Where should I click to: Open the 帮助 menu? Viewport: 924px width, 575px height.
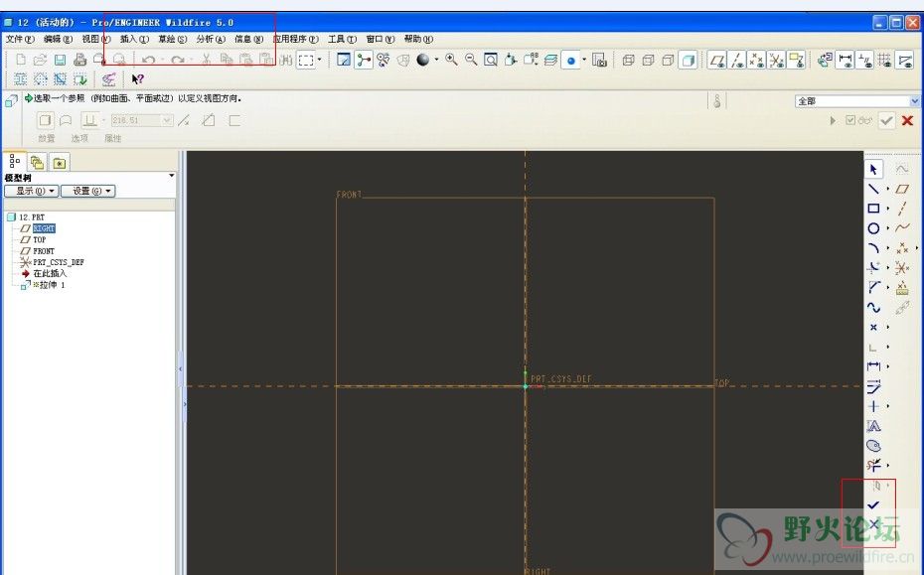point(418,39)
